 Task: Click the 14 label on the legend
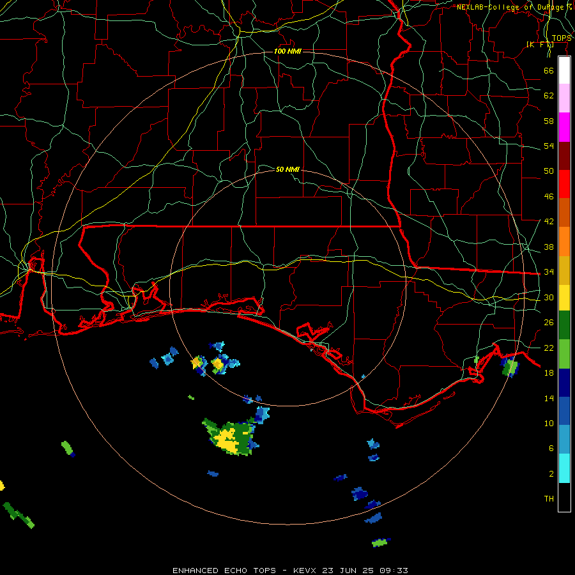(x=549, y=398)
